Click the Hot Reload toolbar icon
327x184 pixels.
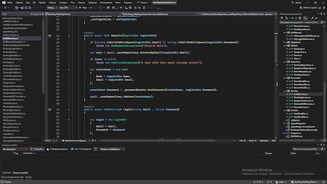click(x=101, y=8)
